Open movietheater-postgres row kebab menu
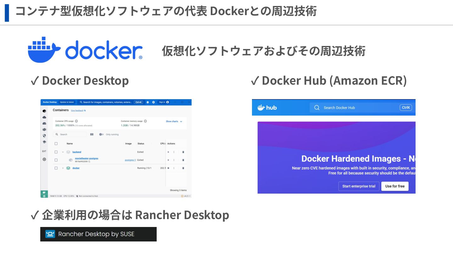Screen dimensions: 453x255 tap(174, 160)
